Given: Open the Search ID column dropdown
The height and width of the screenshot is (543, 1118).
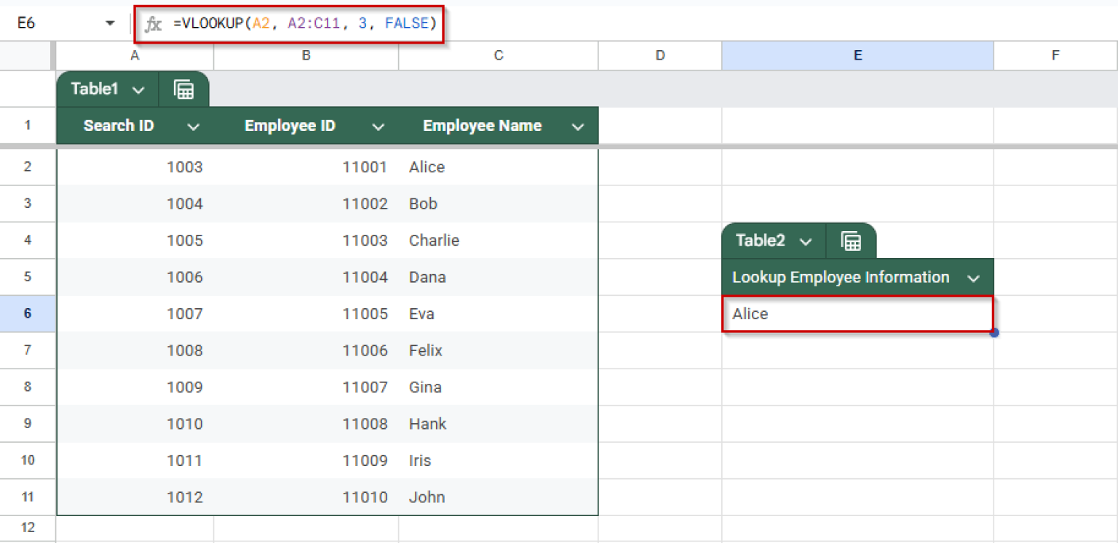Looking at the screenshot, I should (194, 125).
